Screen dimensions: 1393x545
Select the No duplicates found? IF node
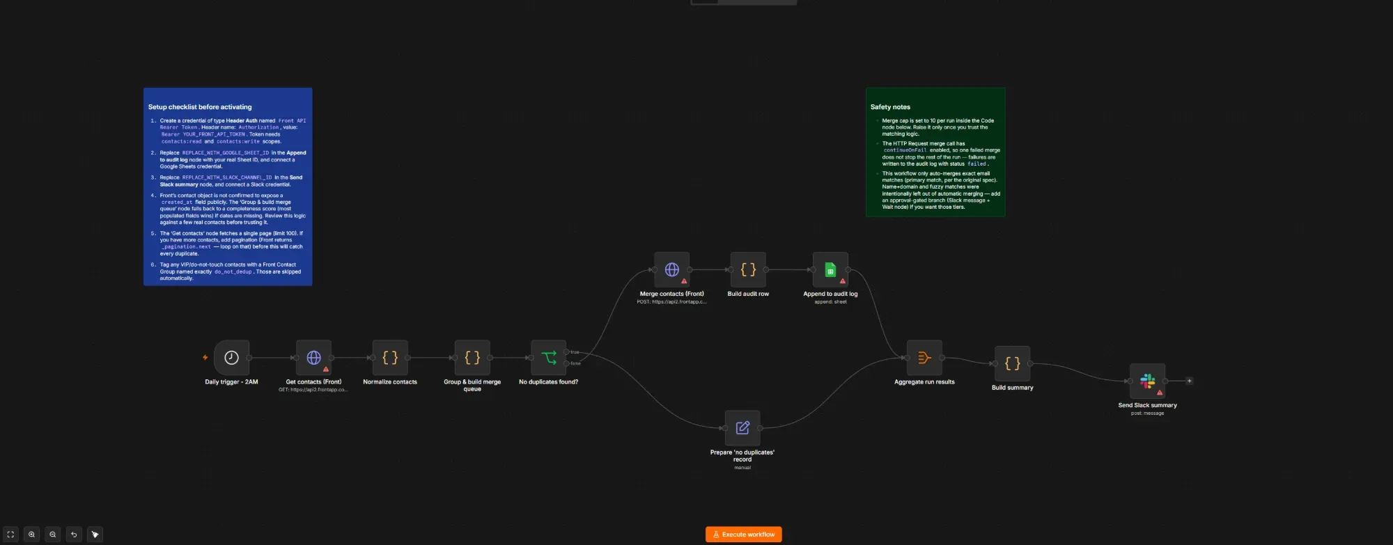549,358
